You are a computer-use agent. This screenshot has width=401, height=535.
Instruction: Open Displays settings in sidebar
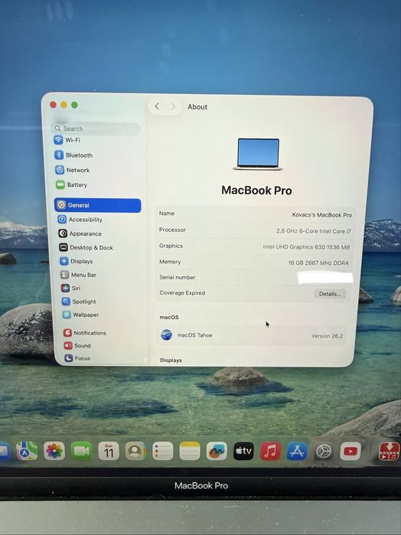[76, 261]
